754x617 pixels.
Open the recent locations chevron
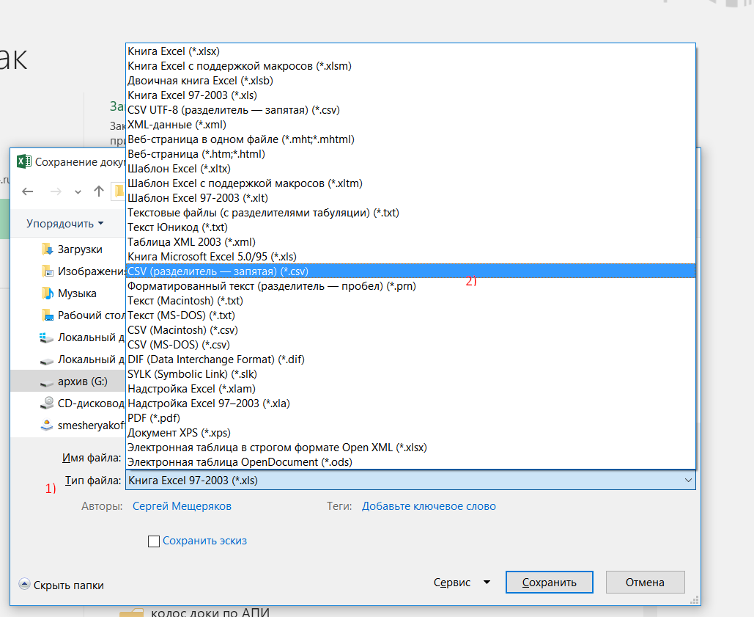[x=78, y=192]
